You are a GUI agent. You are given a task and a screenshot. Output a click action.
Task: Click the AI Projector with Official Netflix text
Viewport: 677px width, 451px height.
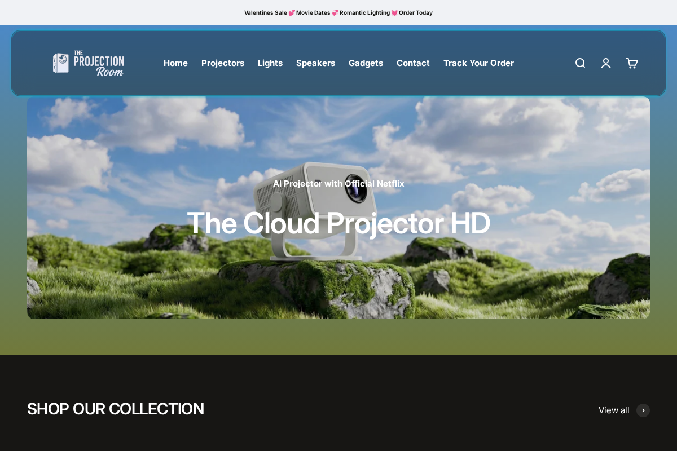click(x=338, y=184)
